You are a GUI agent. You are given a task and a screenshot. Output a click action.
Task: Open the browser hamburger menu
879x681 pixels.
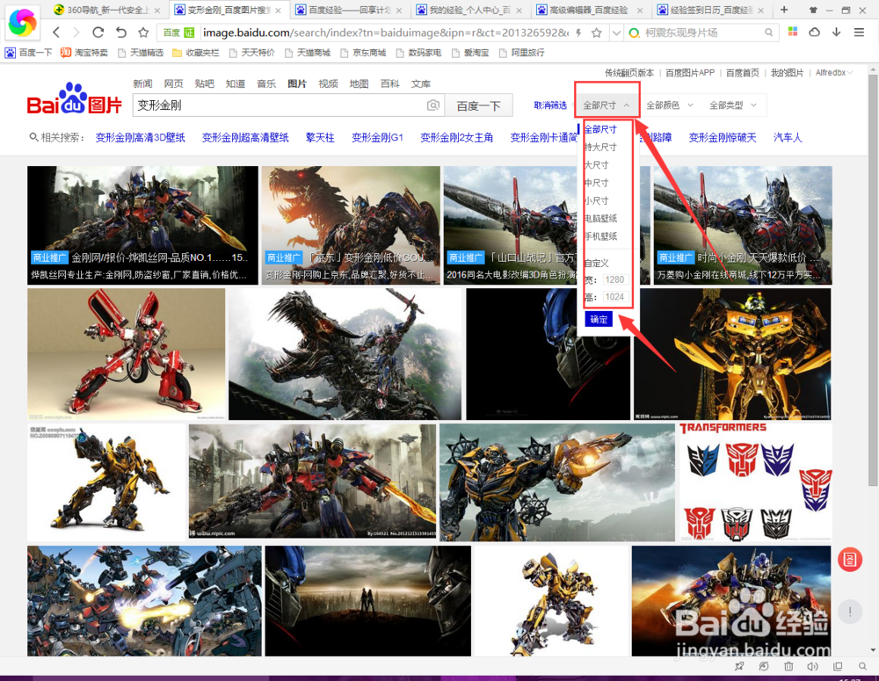pos(859,33)
